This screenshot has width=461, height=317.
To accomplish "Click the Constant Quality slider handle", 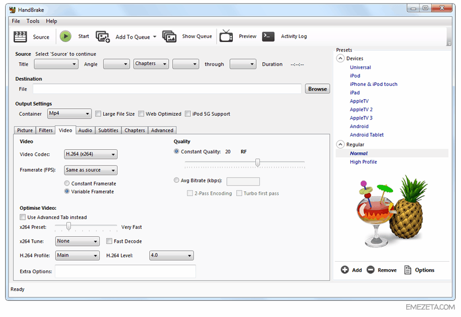I will pos(258,163).
